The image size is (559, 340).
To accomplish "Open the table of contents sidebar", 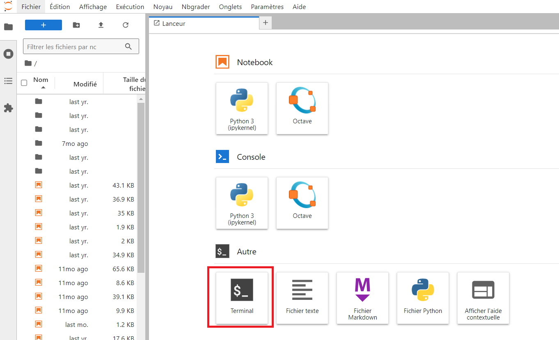I will click(8, 81).
